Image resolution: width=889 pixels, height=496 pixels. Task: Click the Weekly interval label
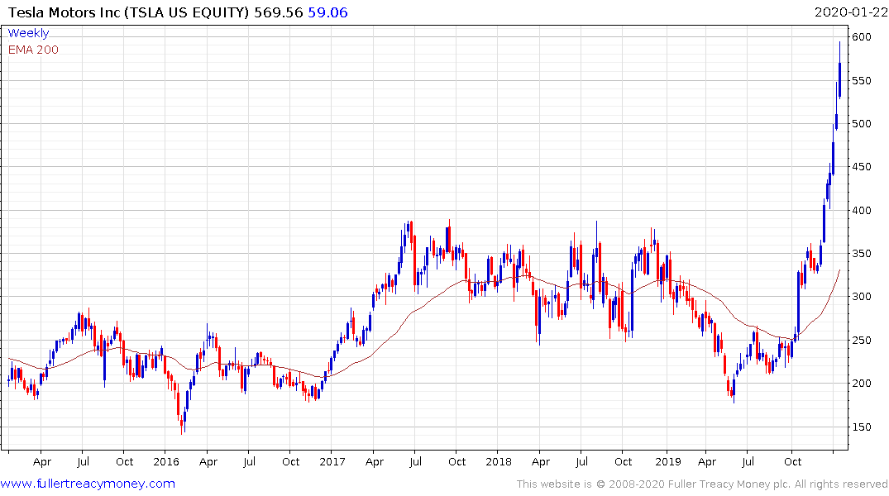tap(28, 33)
